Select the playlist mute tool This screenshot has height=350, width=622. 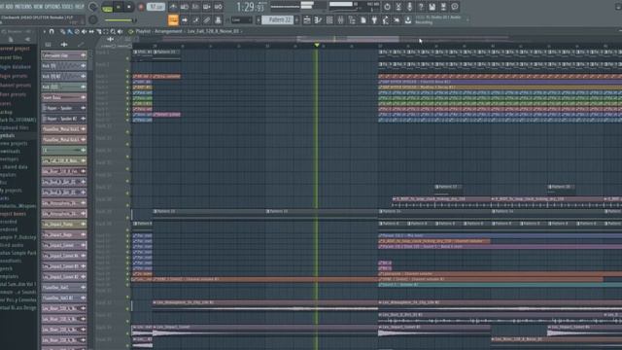[85, 31]
